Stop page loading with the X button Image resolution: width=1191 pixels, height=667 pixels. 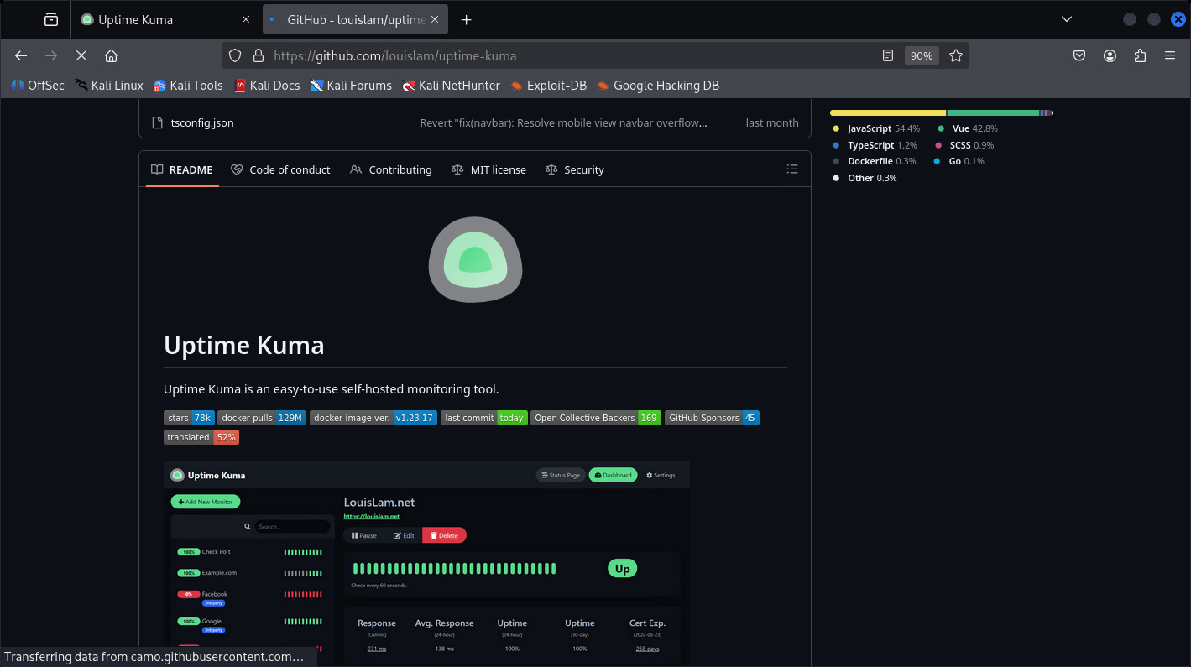81,55
